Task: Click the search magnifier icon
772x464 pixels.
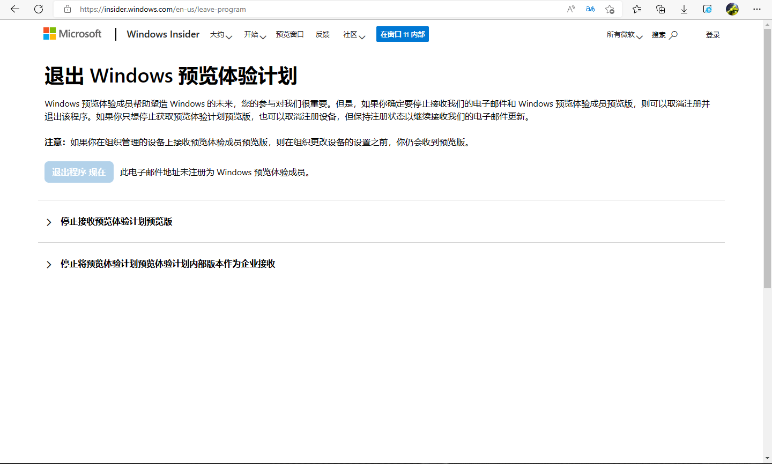Action: (x=674, y=35)
